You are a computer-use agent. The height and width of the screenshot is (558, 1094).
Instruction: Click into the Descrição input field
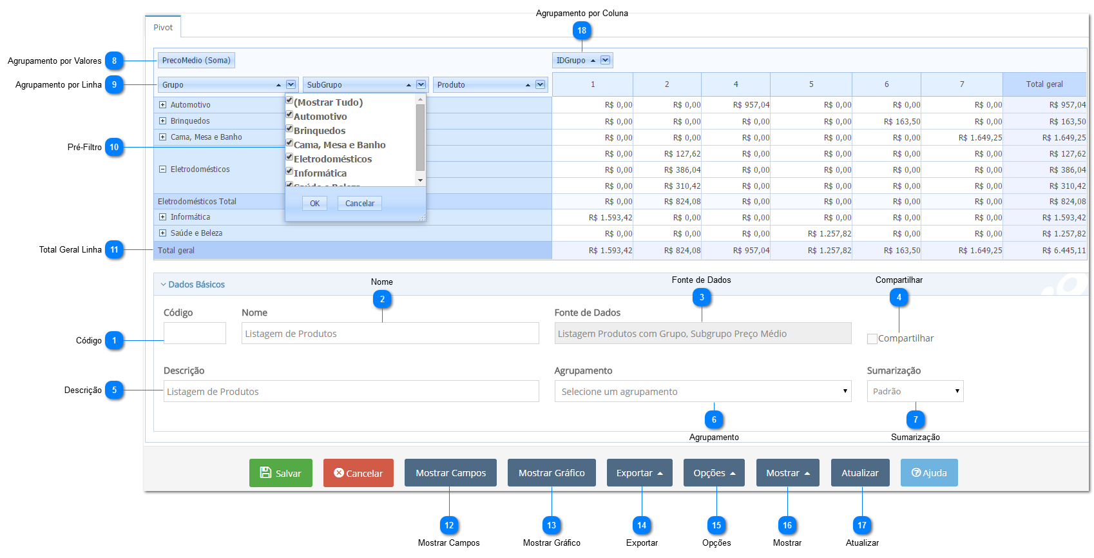tap(351, 391)
